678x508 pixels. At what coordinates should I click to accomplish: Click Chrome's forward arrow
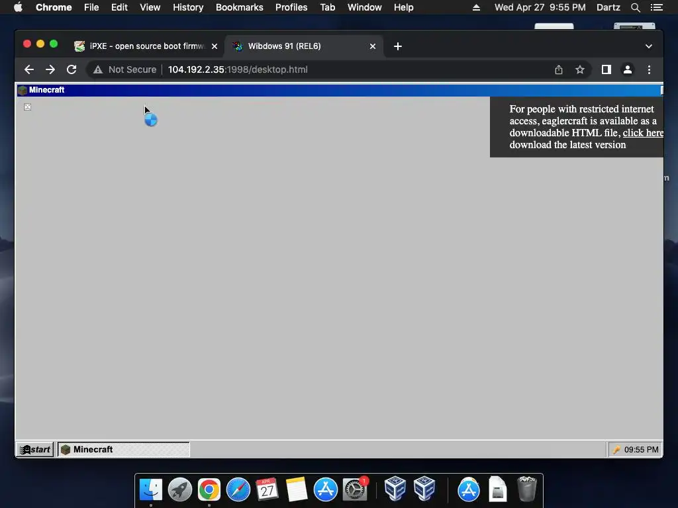pyautogui.click(x=50, y=69)
